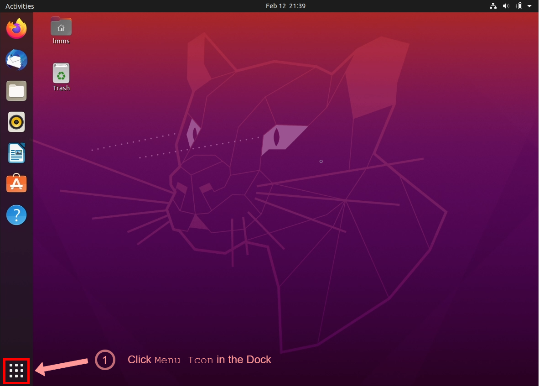Check the battery status icon
Viewport: 539px width, 387px height.
point(519,6)
